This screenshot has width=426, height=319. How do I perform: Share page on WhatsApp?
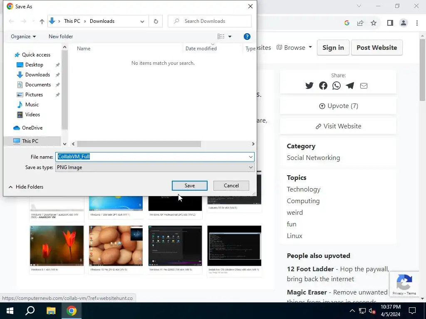coord(336,86)
